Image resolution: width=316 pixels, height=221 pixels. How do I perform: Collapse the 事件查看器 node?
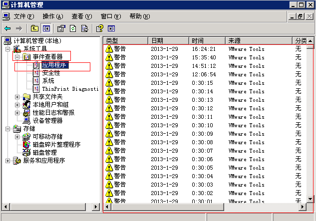(17, 57)
